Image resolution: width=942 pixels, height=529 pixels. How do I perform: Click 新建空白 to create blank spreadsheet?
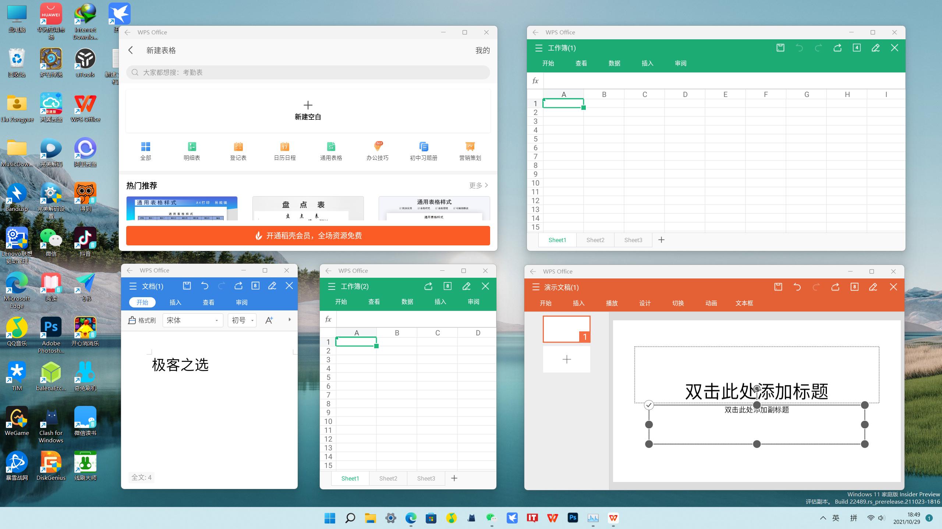(308, 110)
